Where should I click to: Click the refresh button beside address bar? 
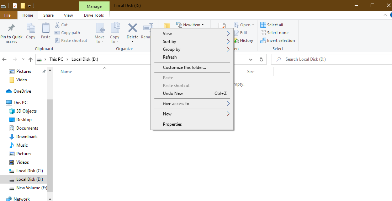(x=261, y=59)
